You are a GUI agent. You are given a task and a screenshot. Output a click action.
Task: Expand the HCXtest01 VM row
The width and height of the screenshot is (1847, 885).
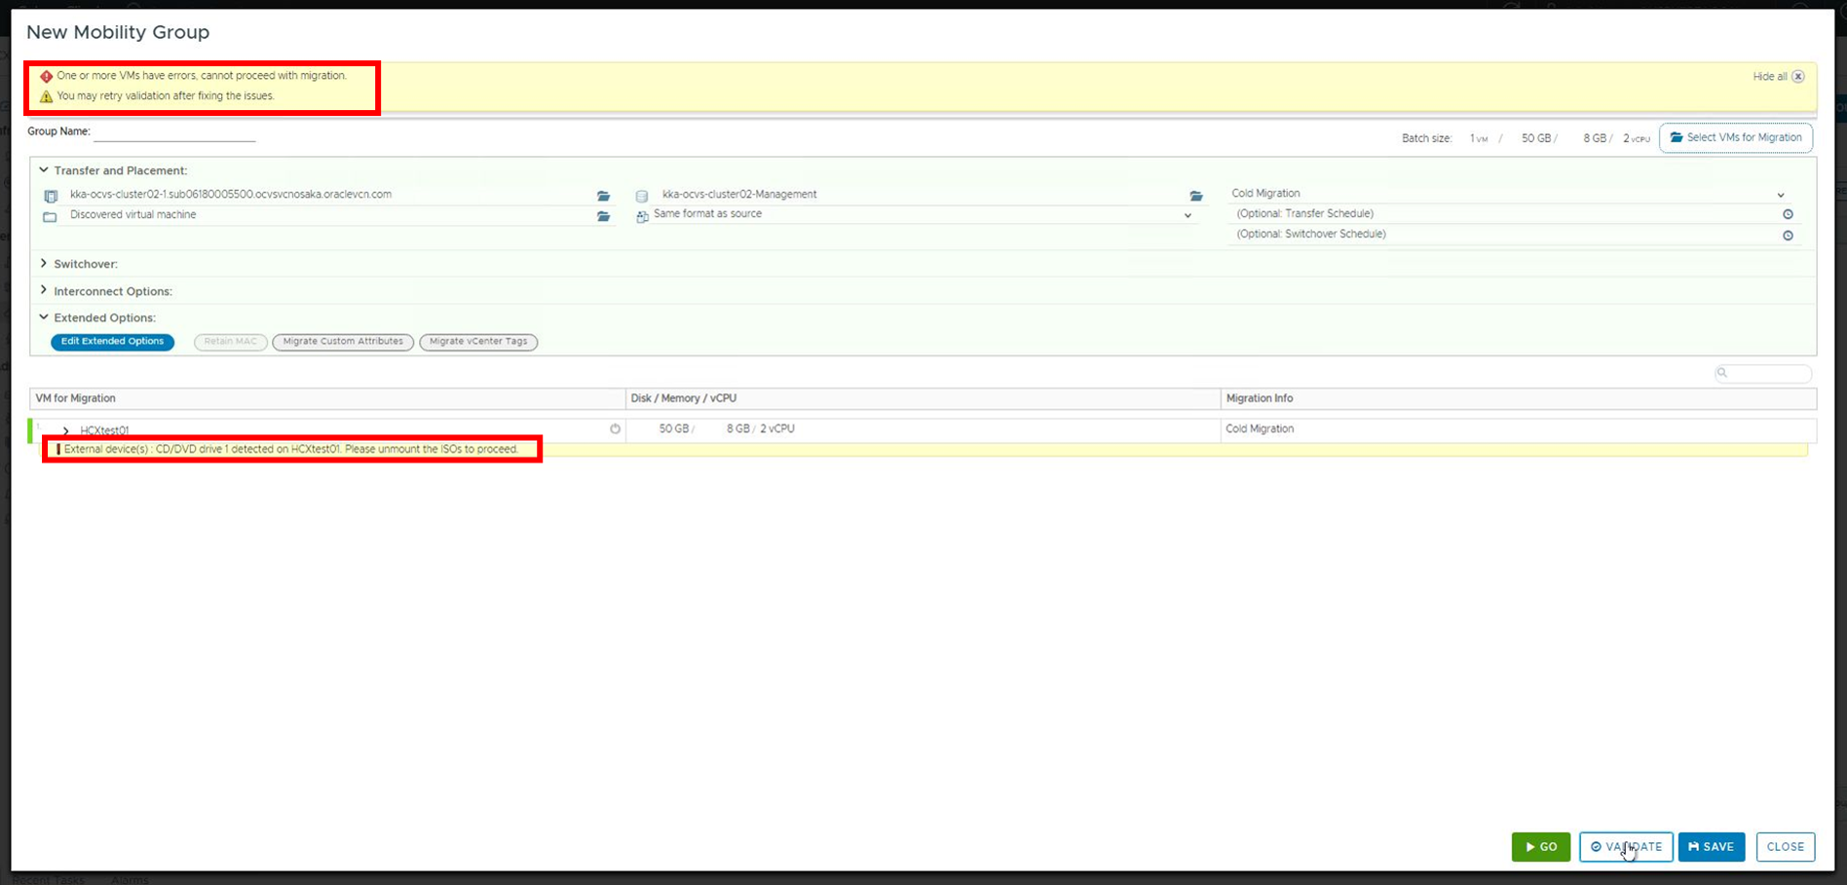(x=65, y=430)
